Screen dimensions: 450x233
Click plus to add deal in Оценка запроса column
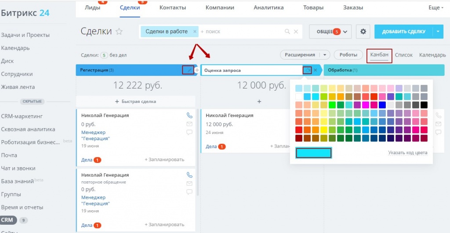259,102
